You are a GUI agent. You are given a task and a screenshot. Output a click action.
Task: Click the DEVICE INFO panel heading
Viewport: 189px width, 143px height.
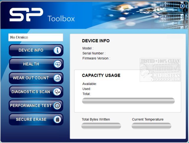(x=96, y=41)
